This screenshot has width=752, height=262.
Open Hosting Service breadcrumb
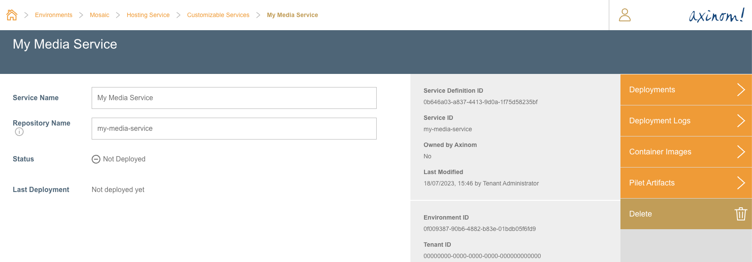(148, 15)
